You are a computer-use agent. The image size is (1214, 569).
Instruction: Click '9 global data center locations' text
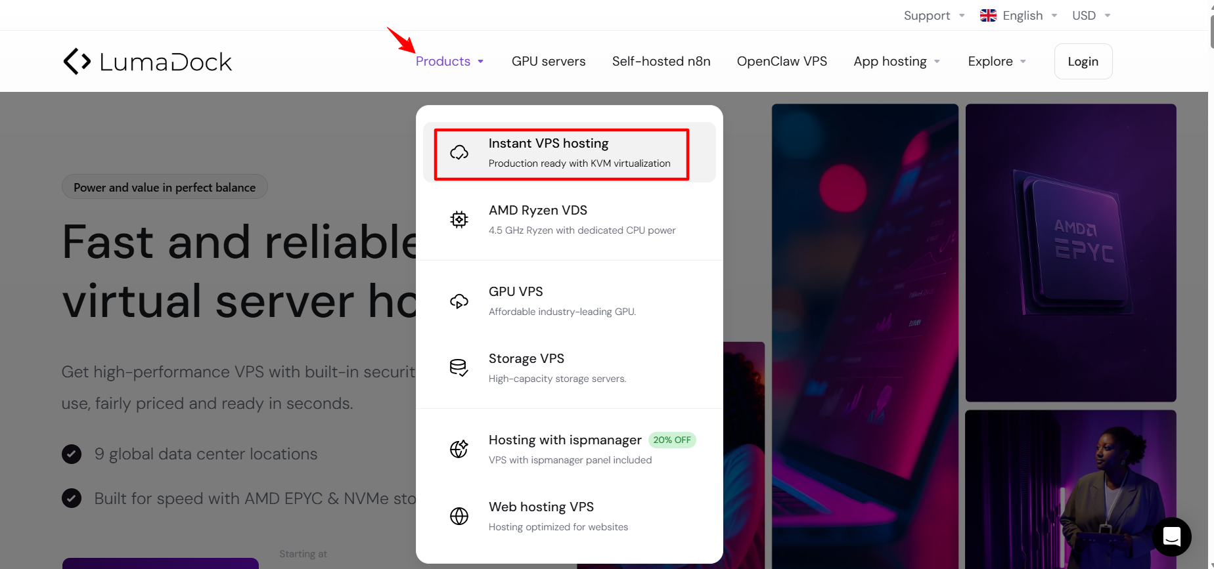tap(206, 453)
